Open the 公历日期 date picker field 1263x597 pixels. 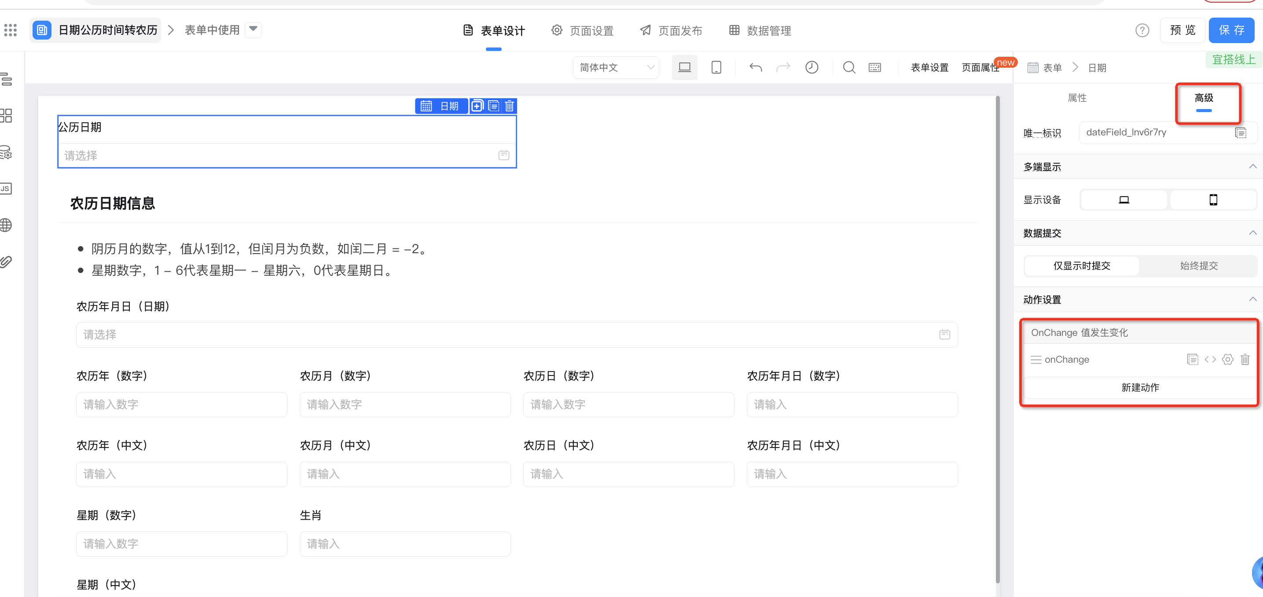(287, 156)
